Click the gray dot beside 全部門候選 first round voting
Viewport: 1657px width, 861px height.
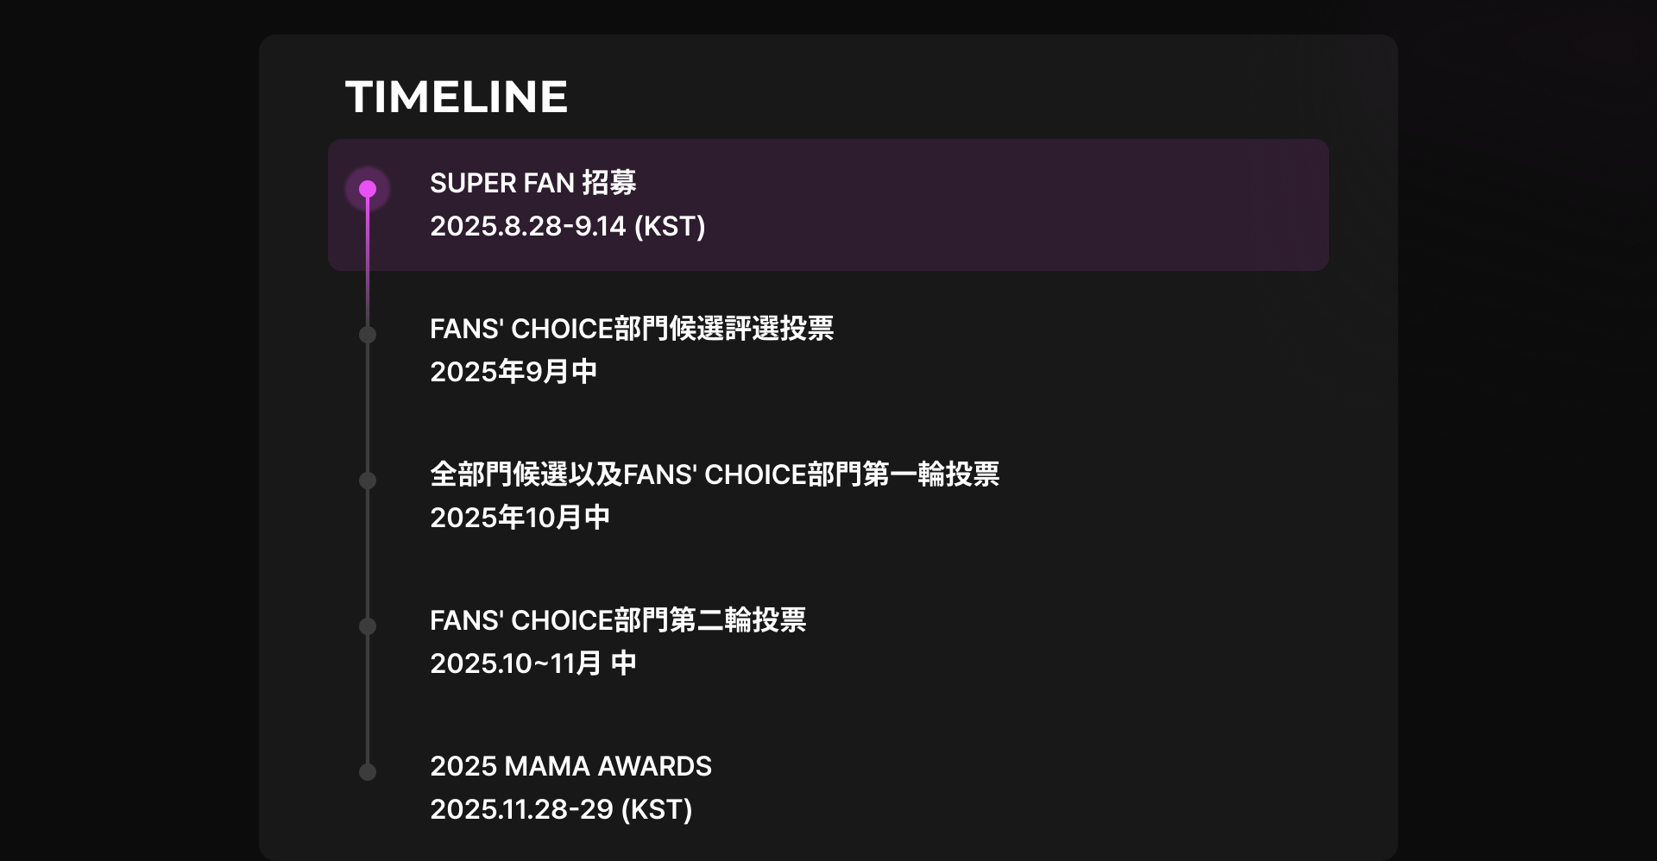point(368,481)
